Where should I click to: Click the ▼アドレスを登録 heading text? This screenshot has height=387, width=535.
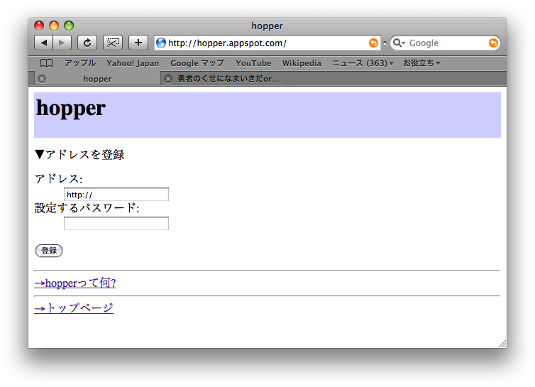click(x=79, y=155)
